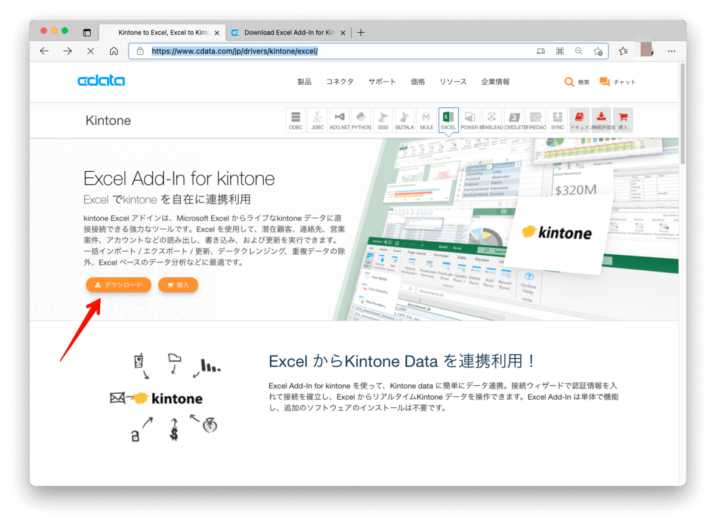Open the JDBC driver icon
Image resolution: width=716 pixels, height=525 pixels.
coord(317,120)
